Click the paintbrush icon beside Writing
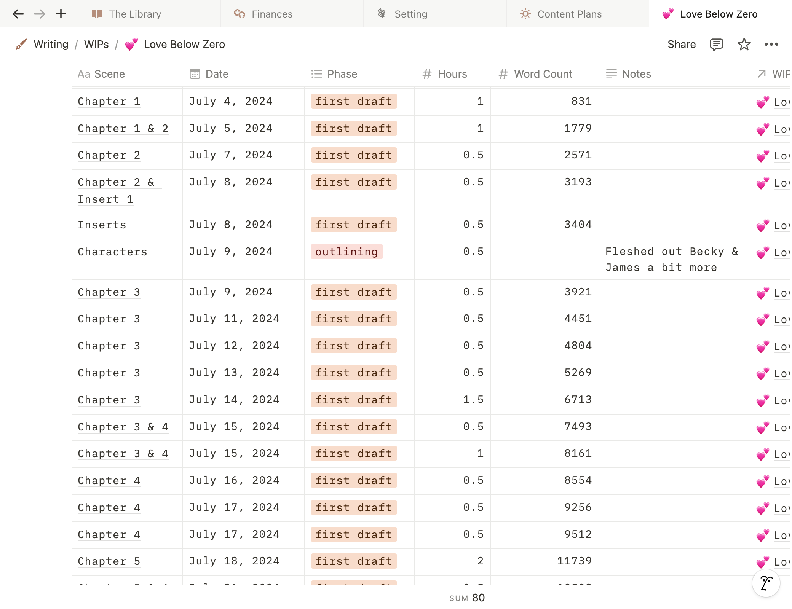 pyautogui.click(x=21, y=45)
